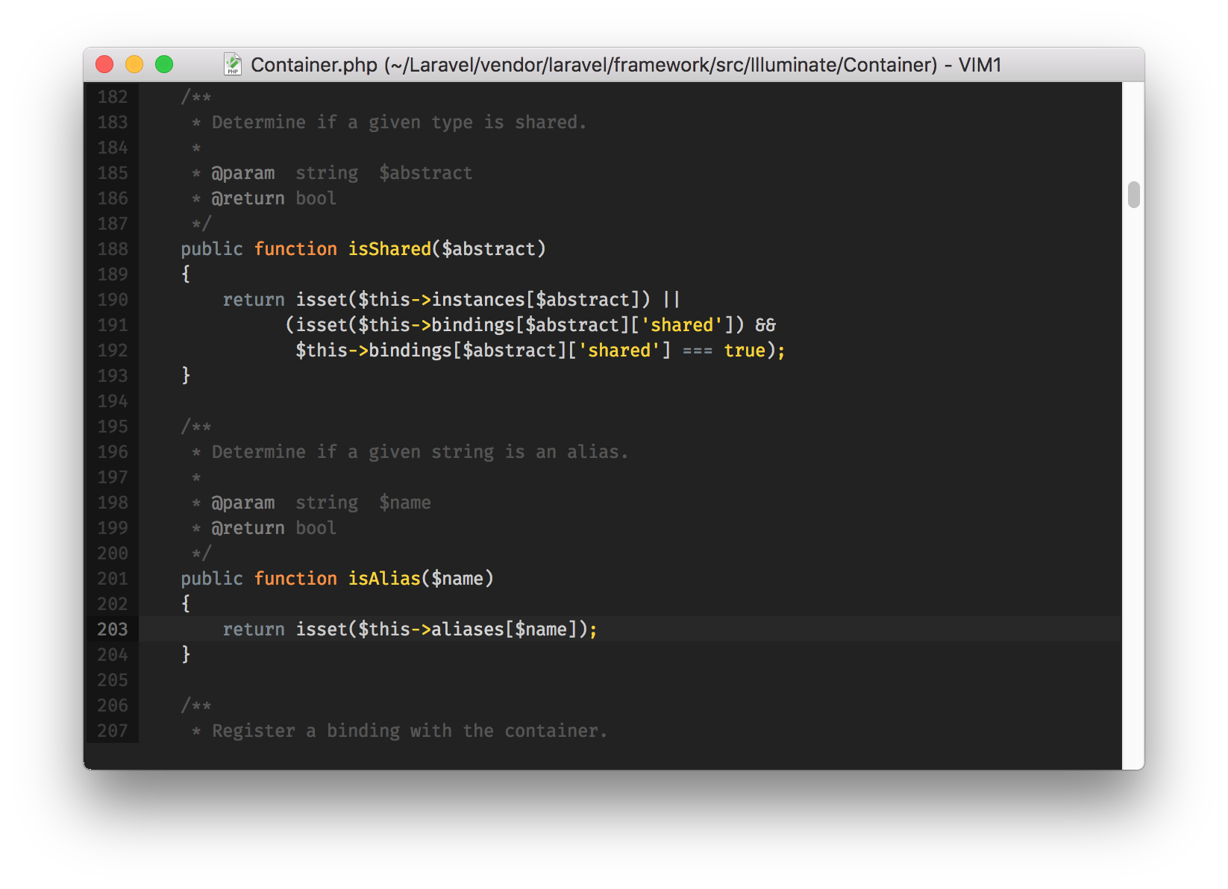This screenshot has width=1228, height=889.
Task: Click the $name param in docblock line 198
Action: tap(405, 503)
